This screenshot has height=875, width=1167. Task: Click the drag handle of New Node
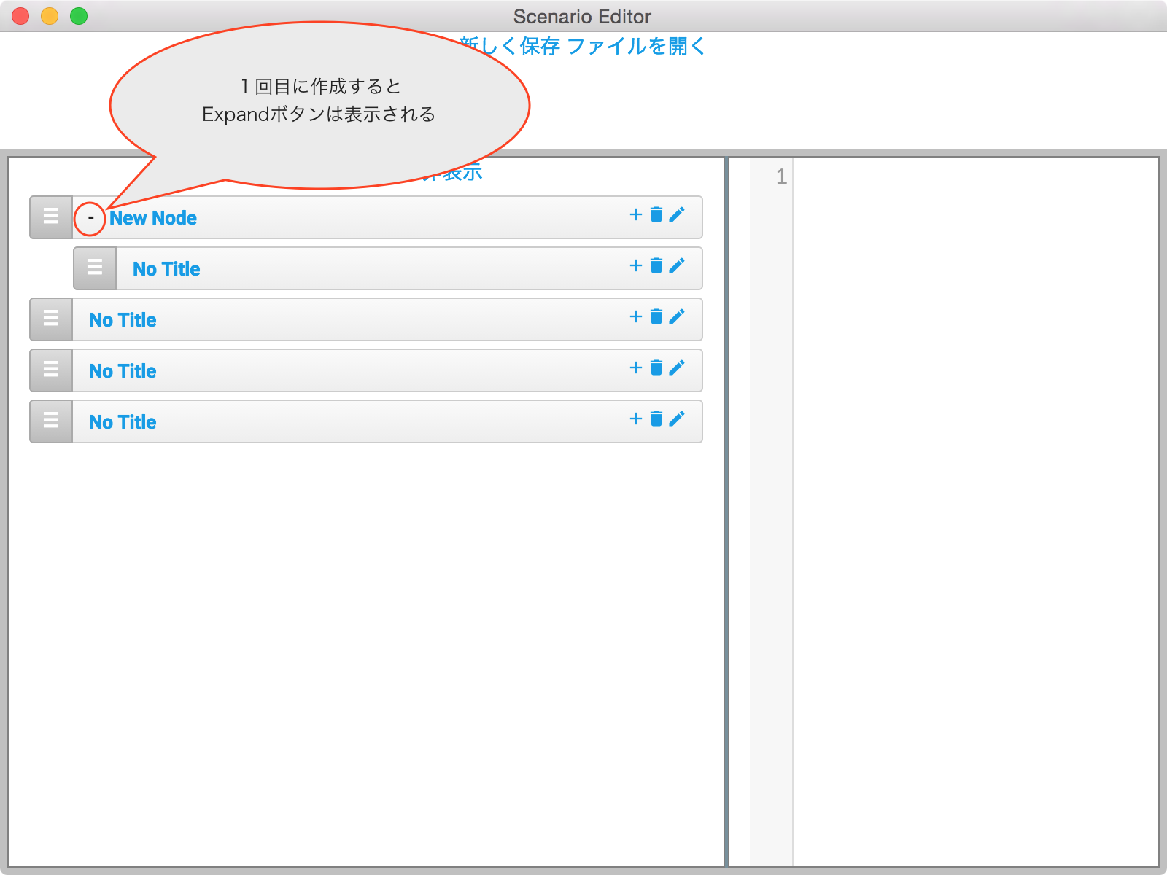[51, 217]
